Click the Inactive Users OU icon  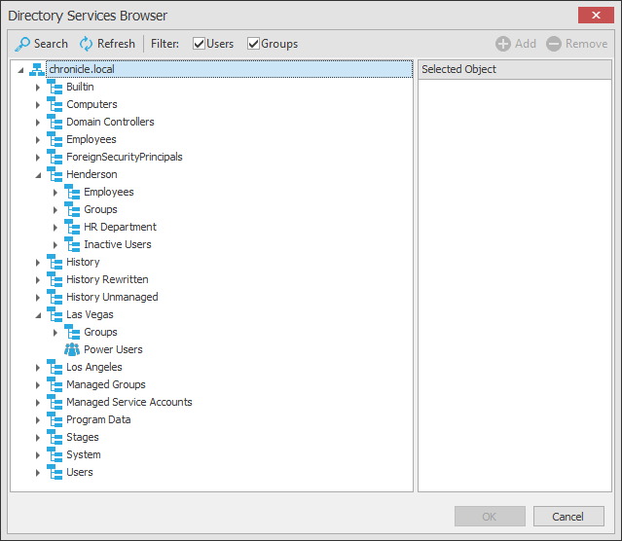pyautogui.click(x=72, y=244)
